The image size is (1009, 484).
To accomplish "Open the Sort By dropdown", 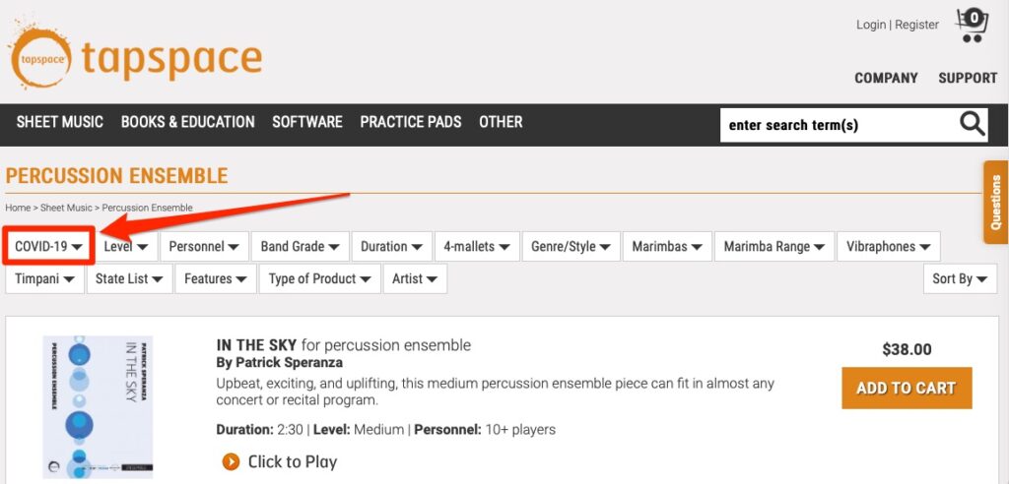I will click(960, 278).
